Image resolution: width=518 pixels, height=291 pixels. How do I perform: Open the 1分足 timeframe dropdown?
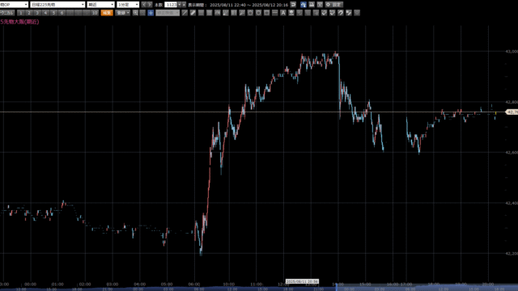click(x=128, y=5)
